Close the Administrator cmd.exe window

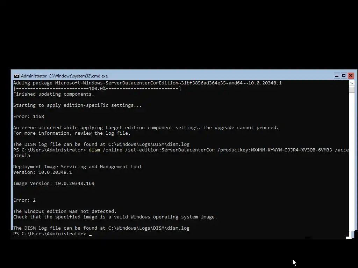[x=351, y=76]
